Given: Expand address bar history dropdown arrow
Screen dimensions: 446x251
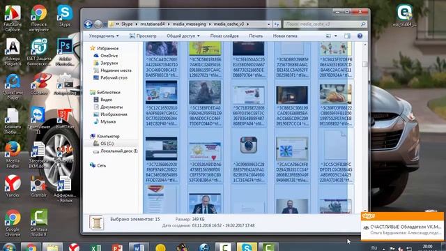Looking at the screenshot, I should pyautogui.click(x=268, y=24).
